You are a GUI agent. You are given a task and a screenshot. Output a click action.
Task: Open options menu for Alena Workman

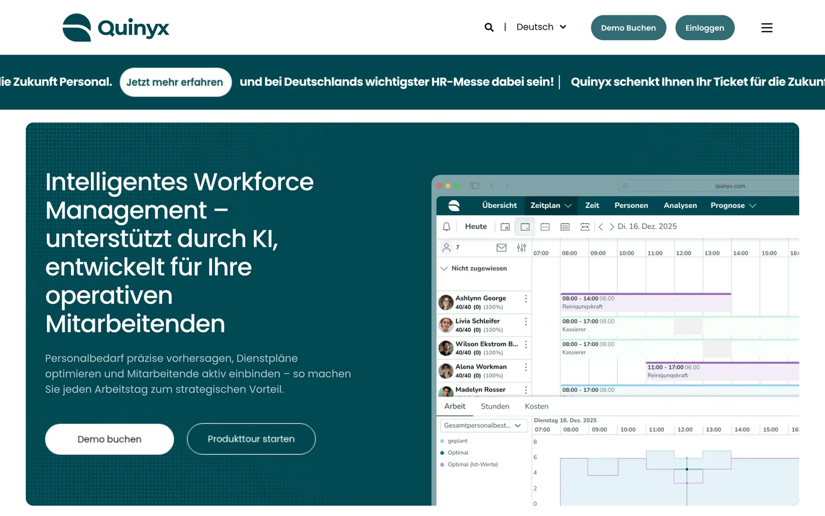pyautogui.click(x=525, y=367)
